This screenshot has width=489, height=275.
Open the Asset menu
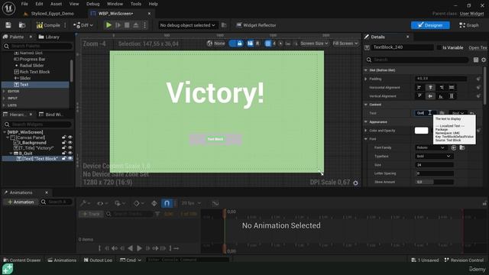coord(56,4)
